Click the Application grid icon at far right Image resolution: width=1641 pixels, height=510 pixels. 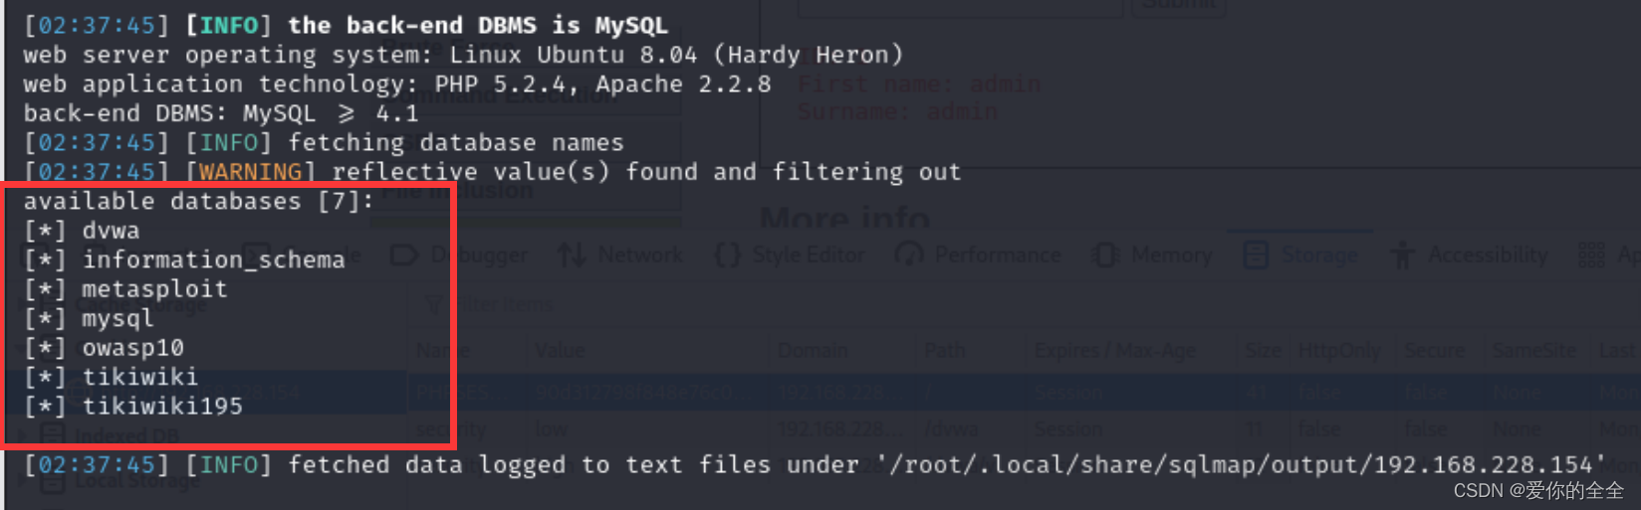tap(1591, 255)
